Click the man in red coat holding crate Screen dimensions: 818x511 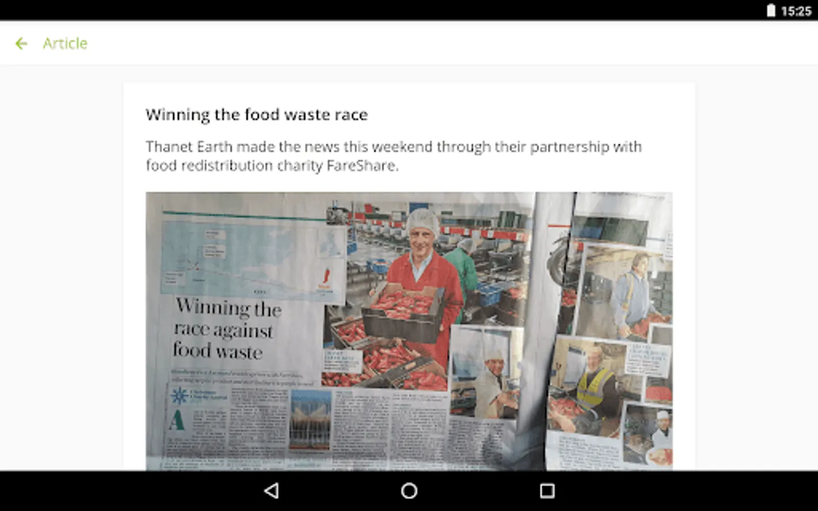(x=423, y=290)
